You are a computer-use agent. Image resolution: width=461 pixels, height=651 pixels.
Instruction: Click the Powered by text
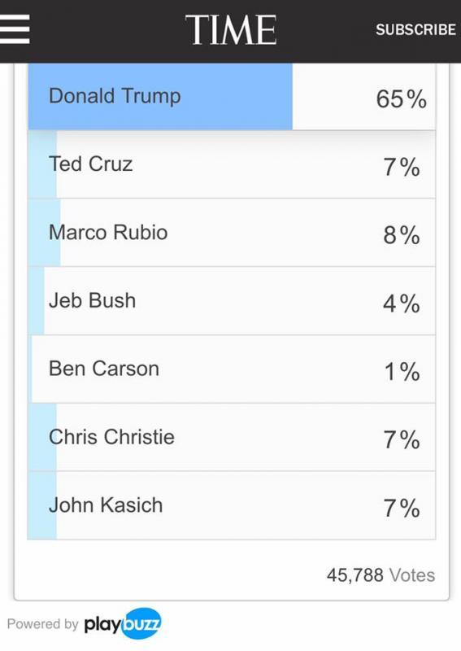click(43, 623)
